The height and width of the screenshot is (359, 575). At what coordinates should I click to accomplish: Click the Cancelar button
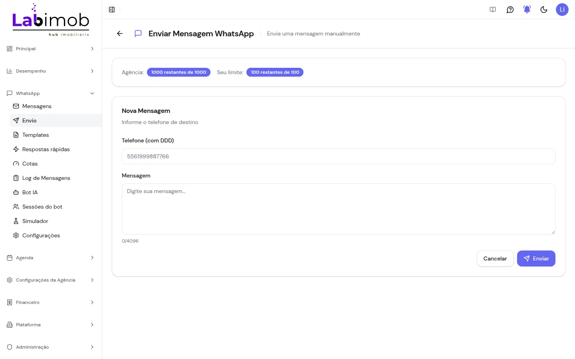[495, 258]
